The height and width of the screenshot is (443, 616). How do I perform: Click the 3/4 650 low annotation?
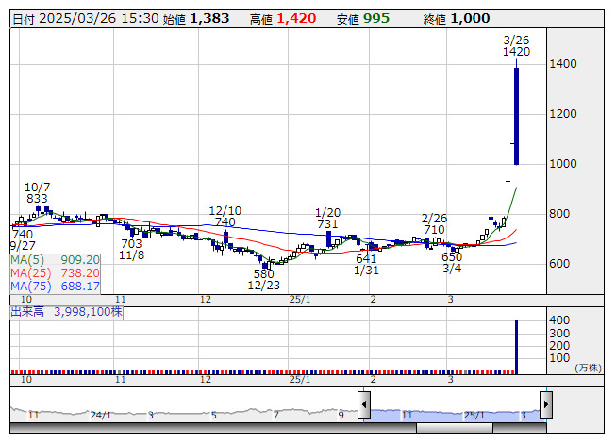452,263
